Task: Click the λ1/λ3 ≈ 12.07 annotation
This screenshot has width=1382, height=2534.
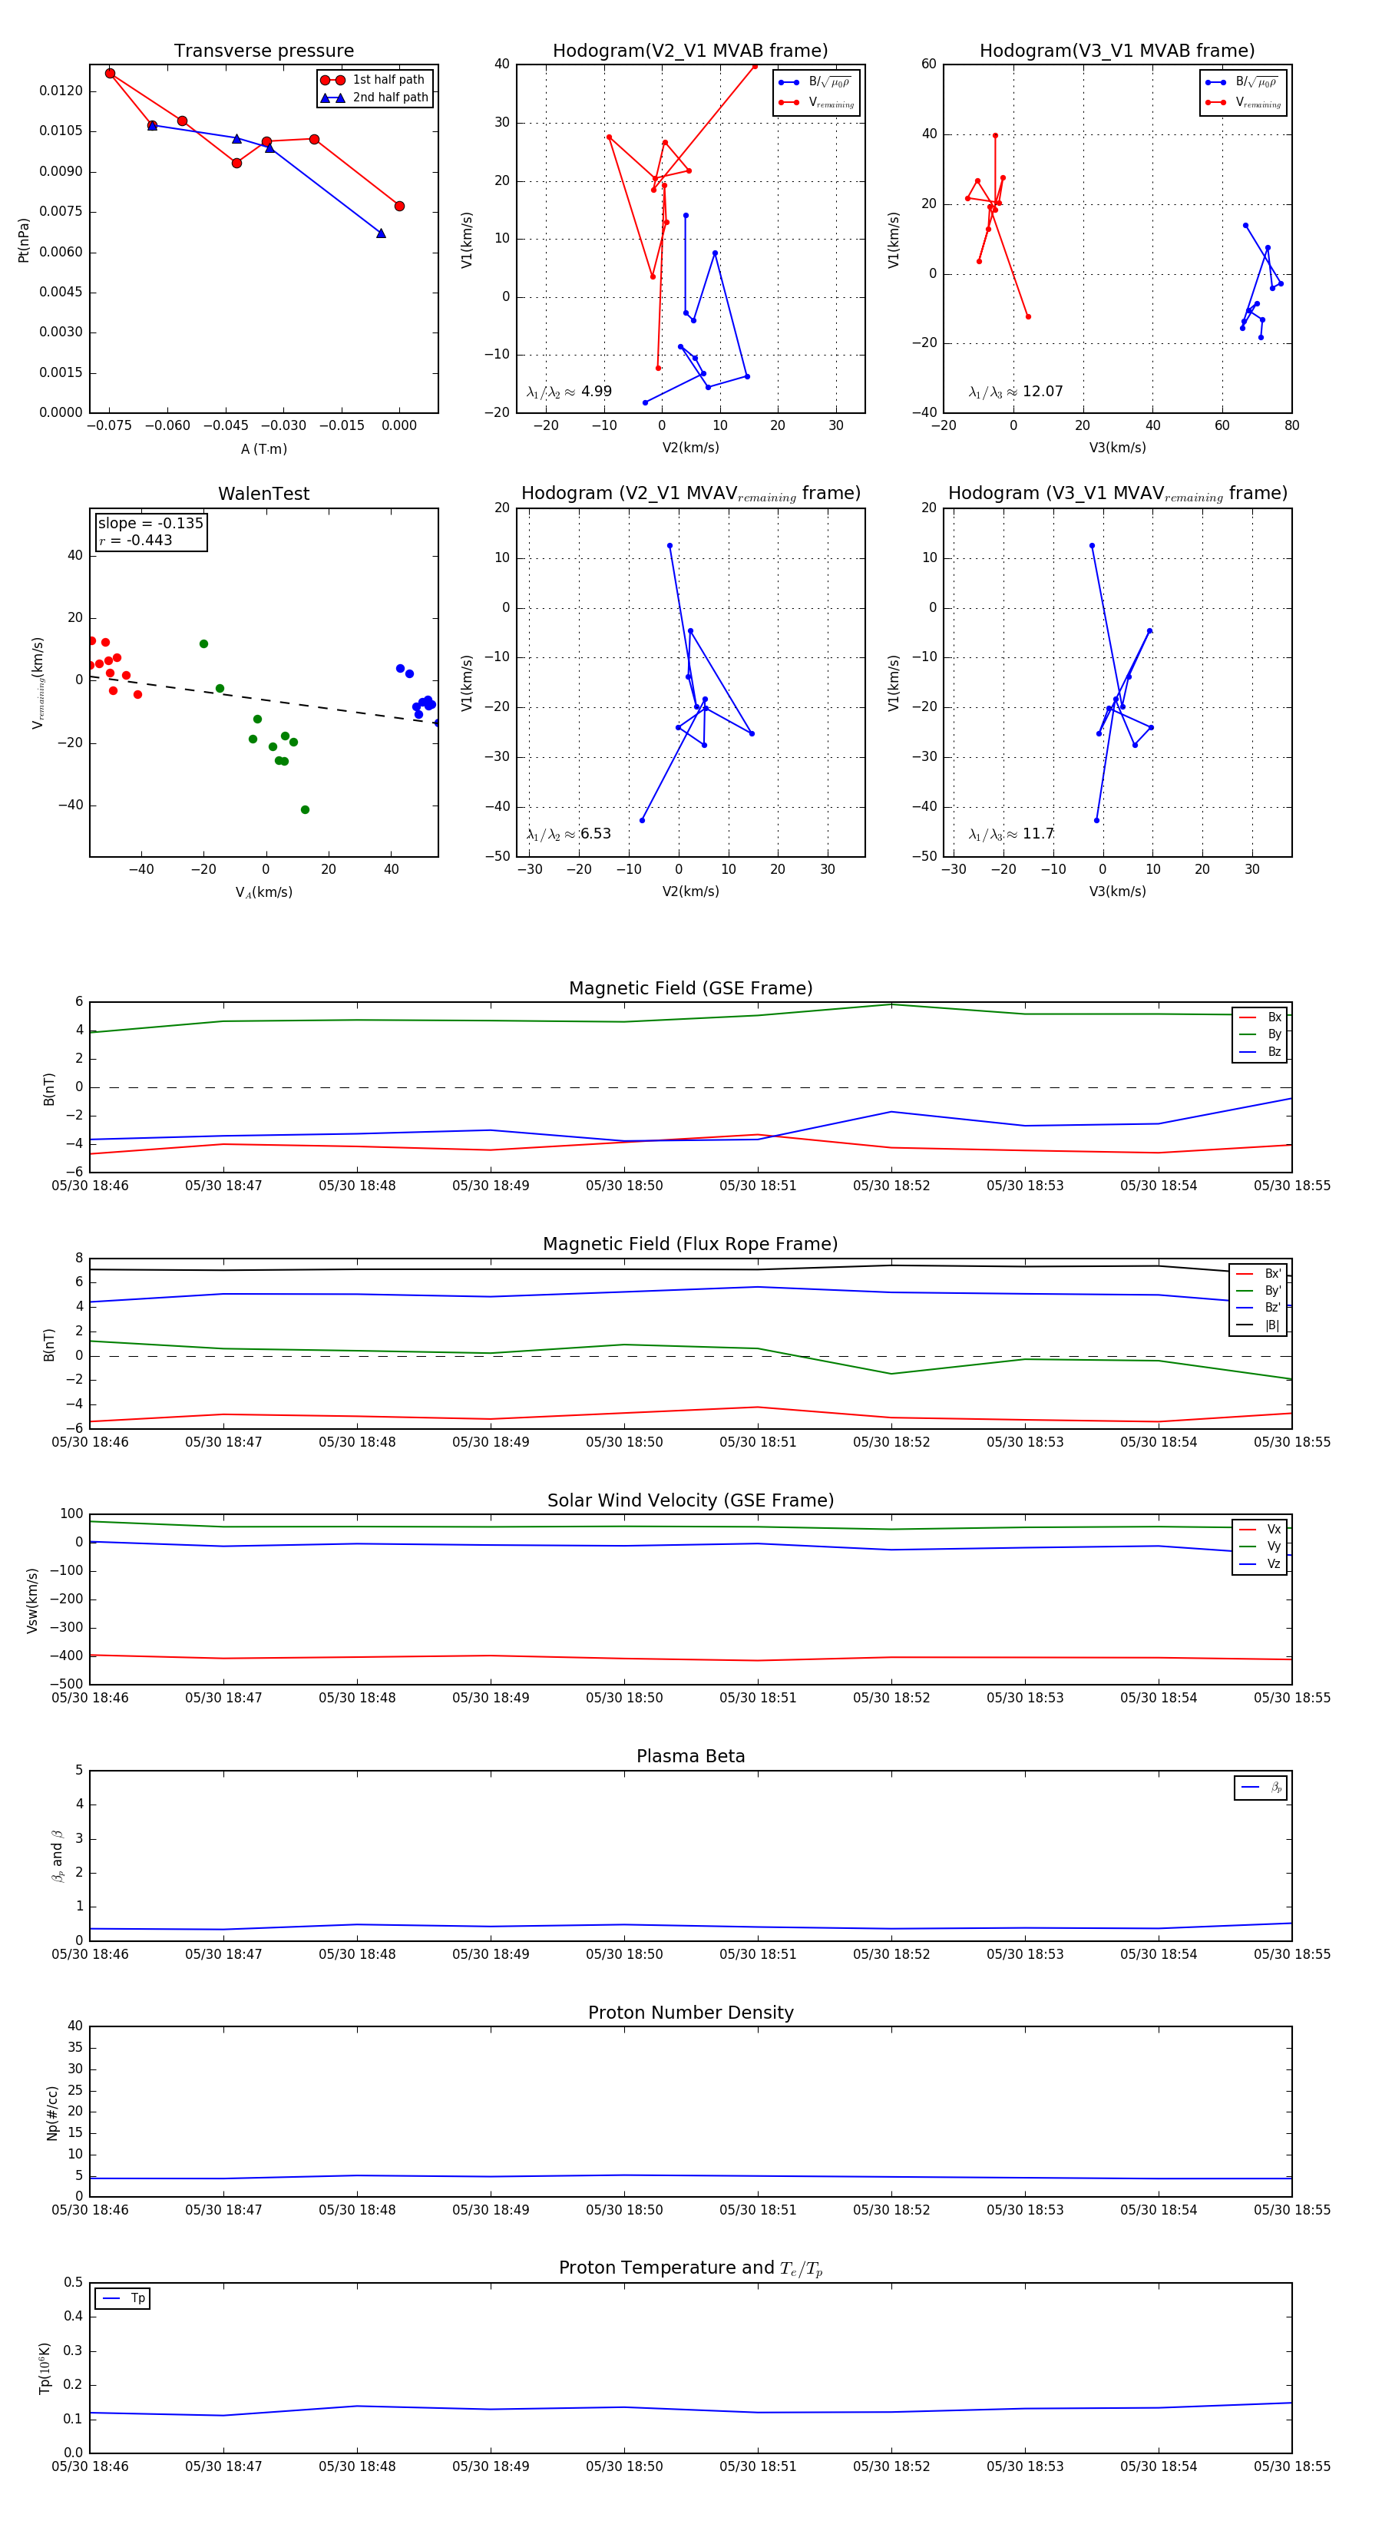Action: 1015,392
